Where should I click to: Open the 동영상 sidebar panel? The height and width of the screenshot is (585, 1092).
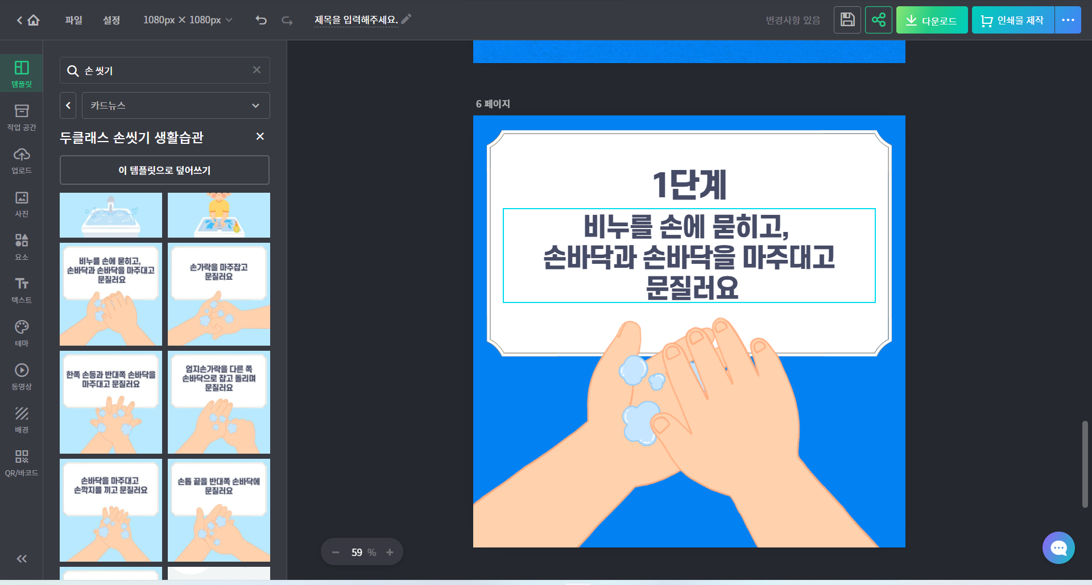pos(22,376)
